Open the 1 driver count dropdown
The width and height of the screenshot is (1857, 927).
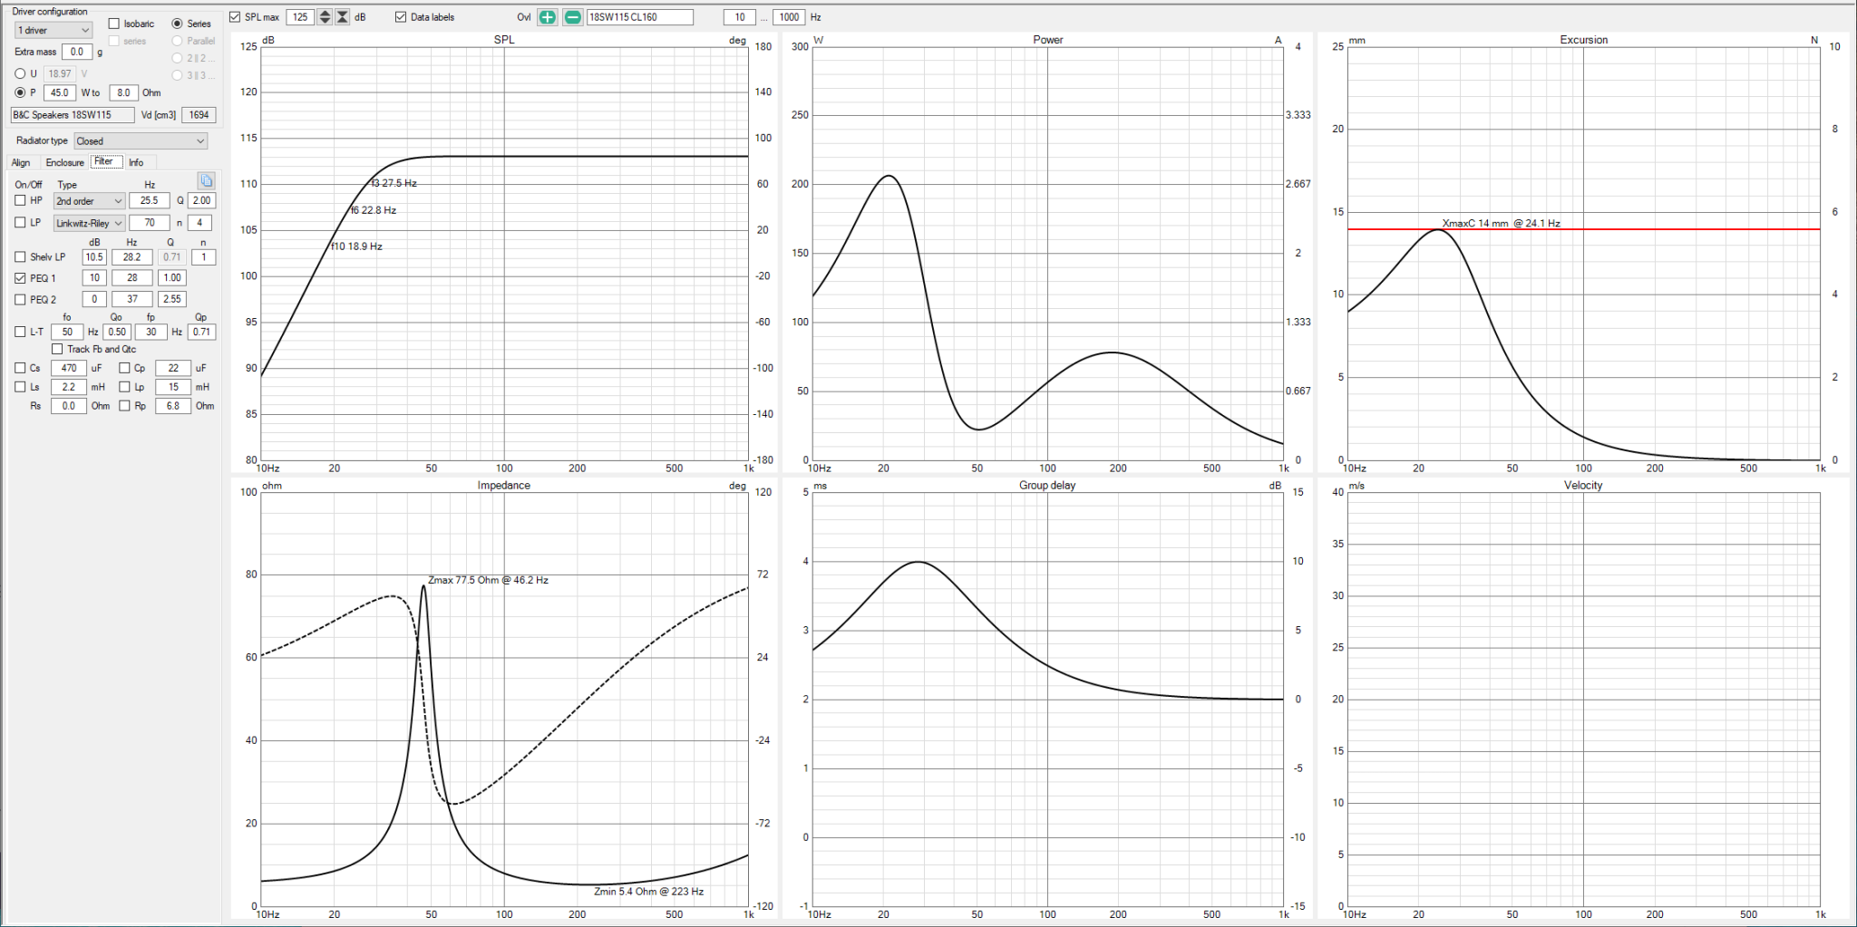click(x=53, y=31)
